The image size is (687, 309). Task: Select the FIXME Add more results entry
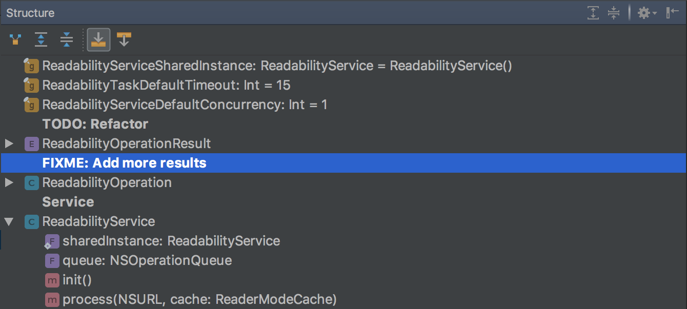[x=124, y=163]
